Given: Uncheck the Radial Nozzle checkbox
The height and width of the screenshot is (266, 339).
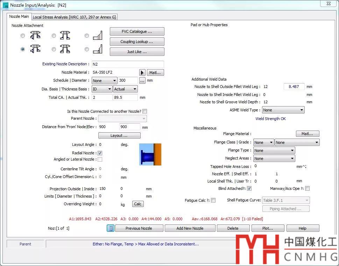Looking at the screenshot, I should 100,153.
